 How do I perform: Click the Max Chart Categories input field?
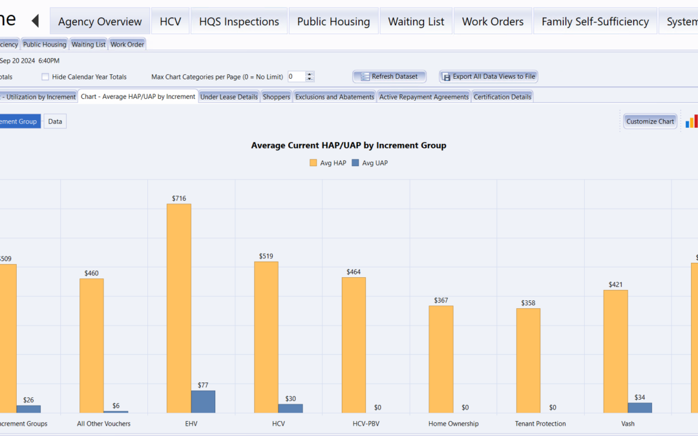(295, 77)
